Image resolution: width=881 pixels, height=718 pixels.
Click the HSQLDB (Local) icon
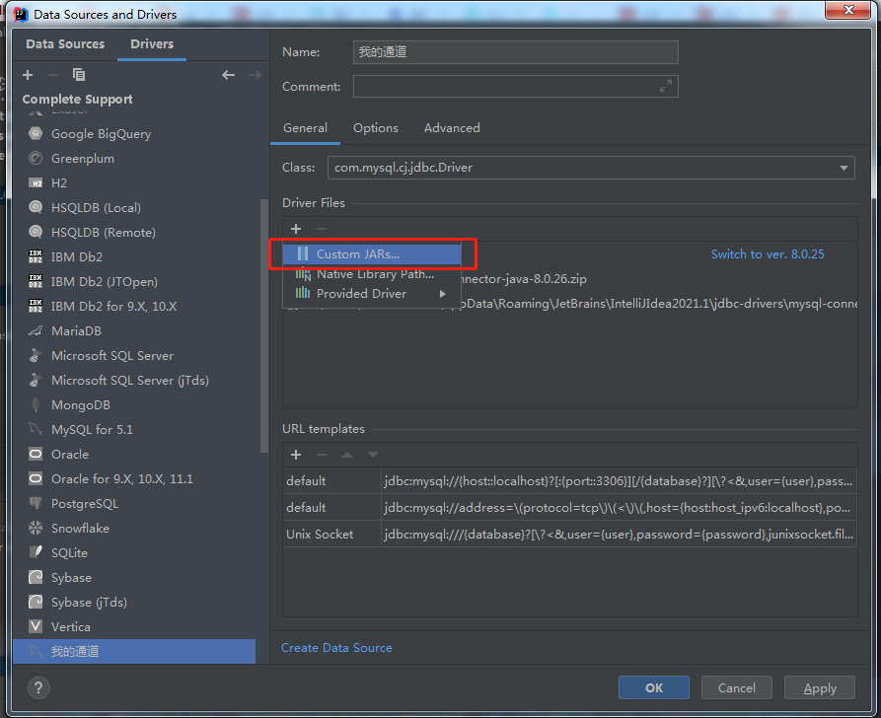tap(36, 208)
